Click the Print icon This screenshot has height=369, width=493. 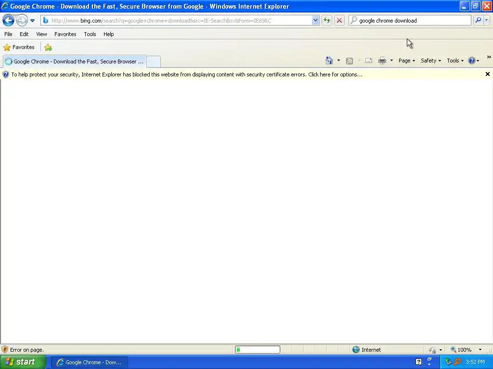[x=382, y=61]
